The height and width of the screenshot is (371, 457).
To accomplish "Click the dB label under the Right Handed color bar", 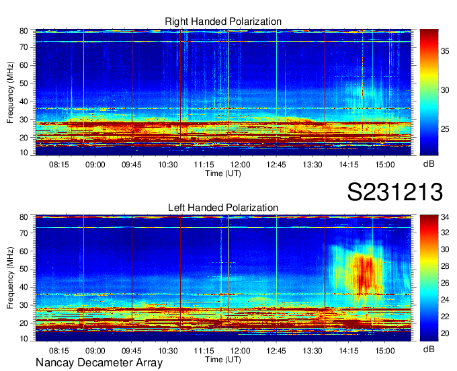I will point(429,164).
